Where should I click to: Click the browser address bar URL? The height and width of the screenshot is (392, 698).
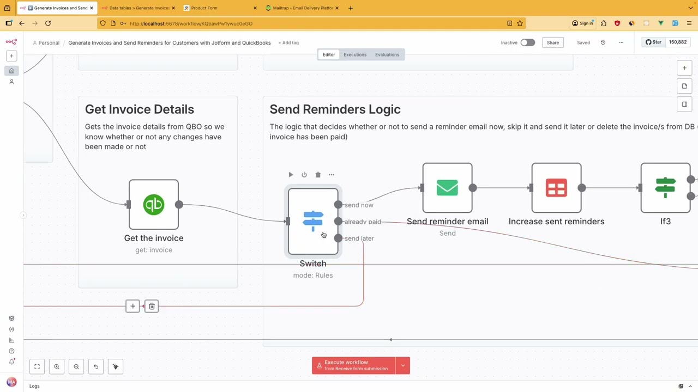(x=191, y=23)
